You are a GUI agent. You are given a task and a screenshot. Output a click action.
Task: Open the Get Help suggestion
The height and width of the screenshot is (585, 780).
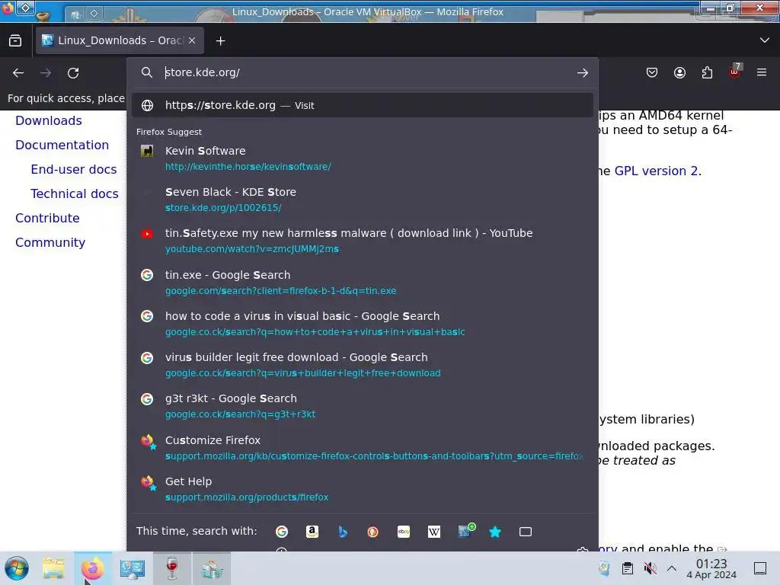[363, 489]
